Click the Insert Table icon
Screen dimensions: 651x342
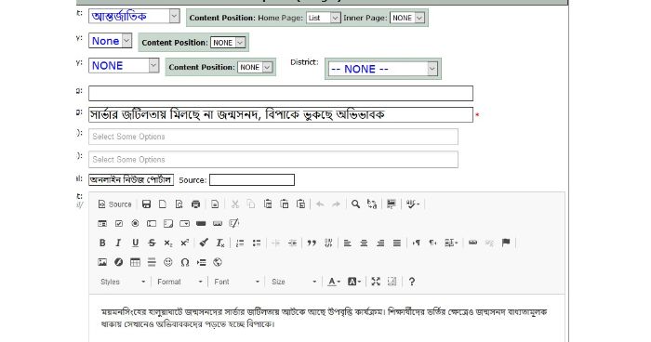(x=135, y=262)
